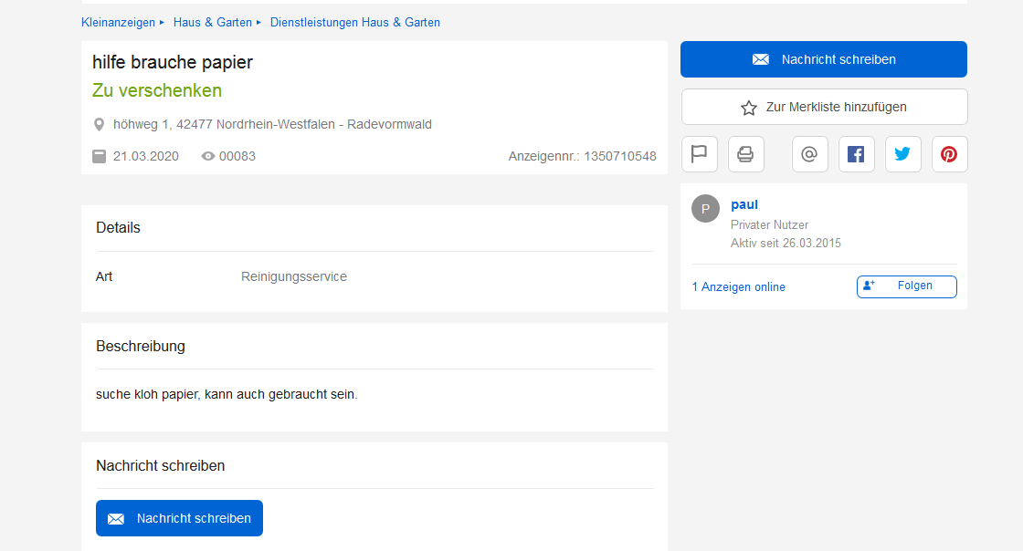Click the location pin icon beside address
The height and width of the screenshot is (551, 1023).
click(x=100, y=124)
